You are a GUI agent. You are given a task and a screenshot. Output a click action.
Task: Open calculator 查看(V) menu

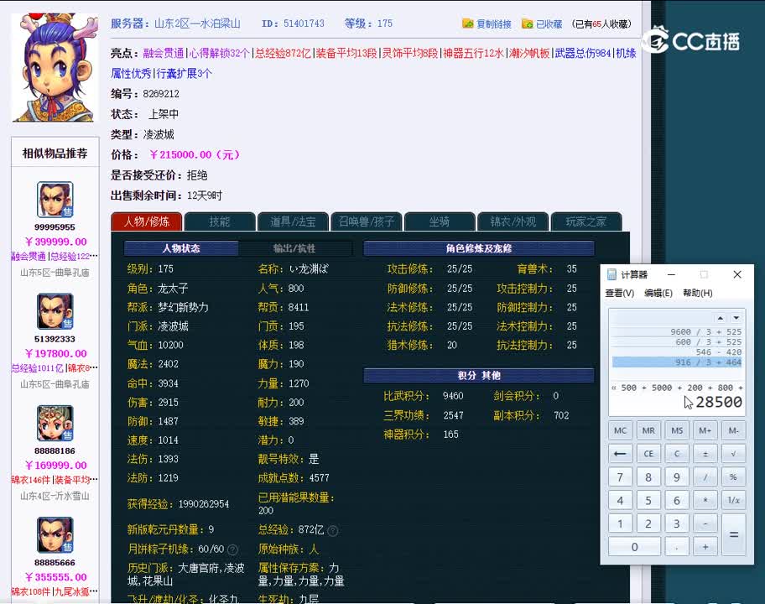[x=619, y=293]
